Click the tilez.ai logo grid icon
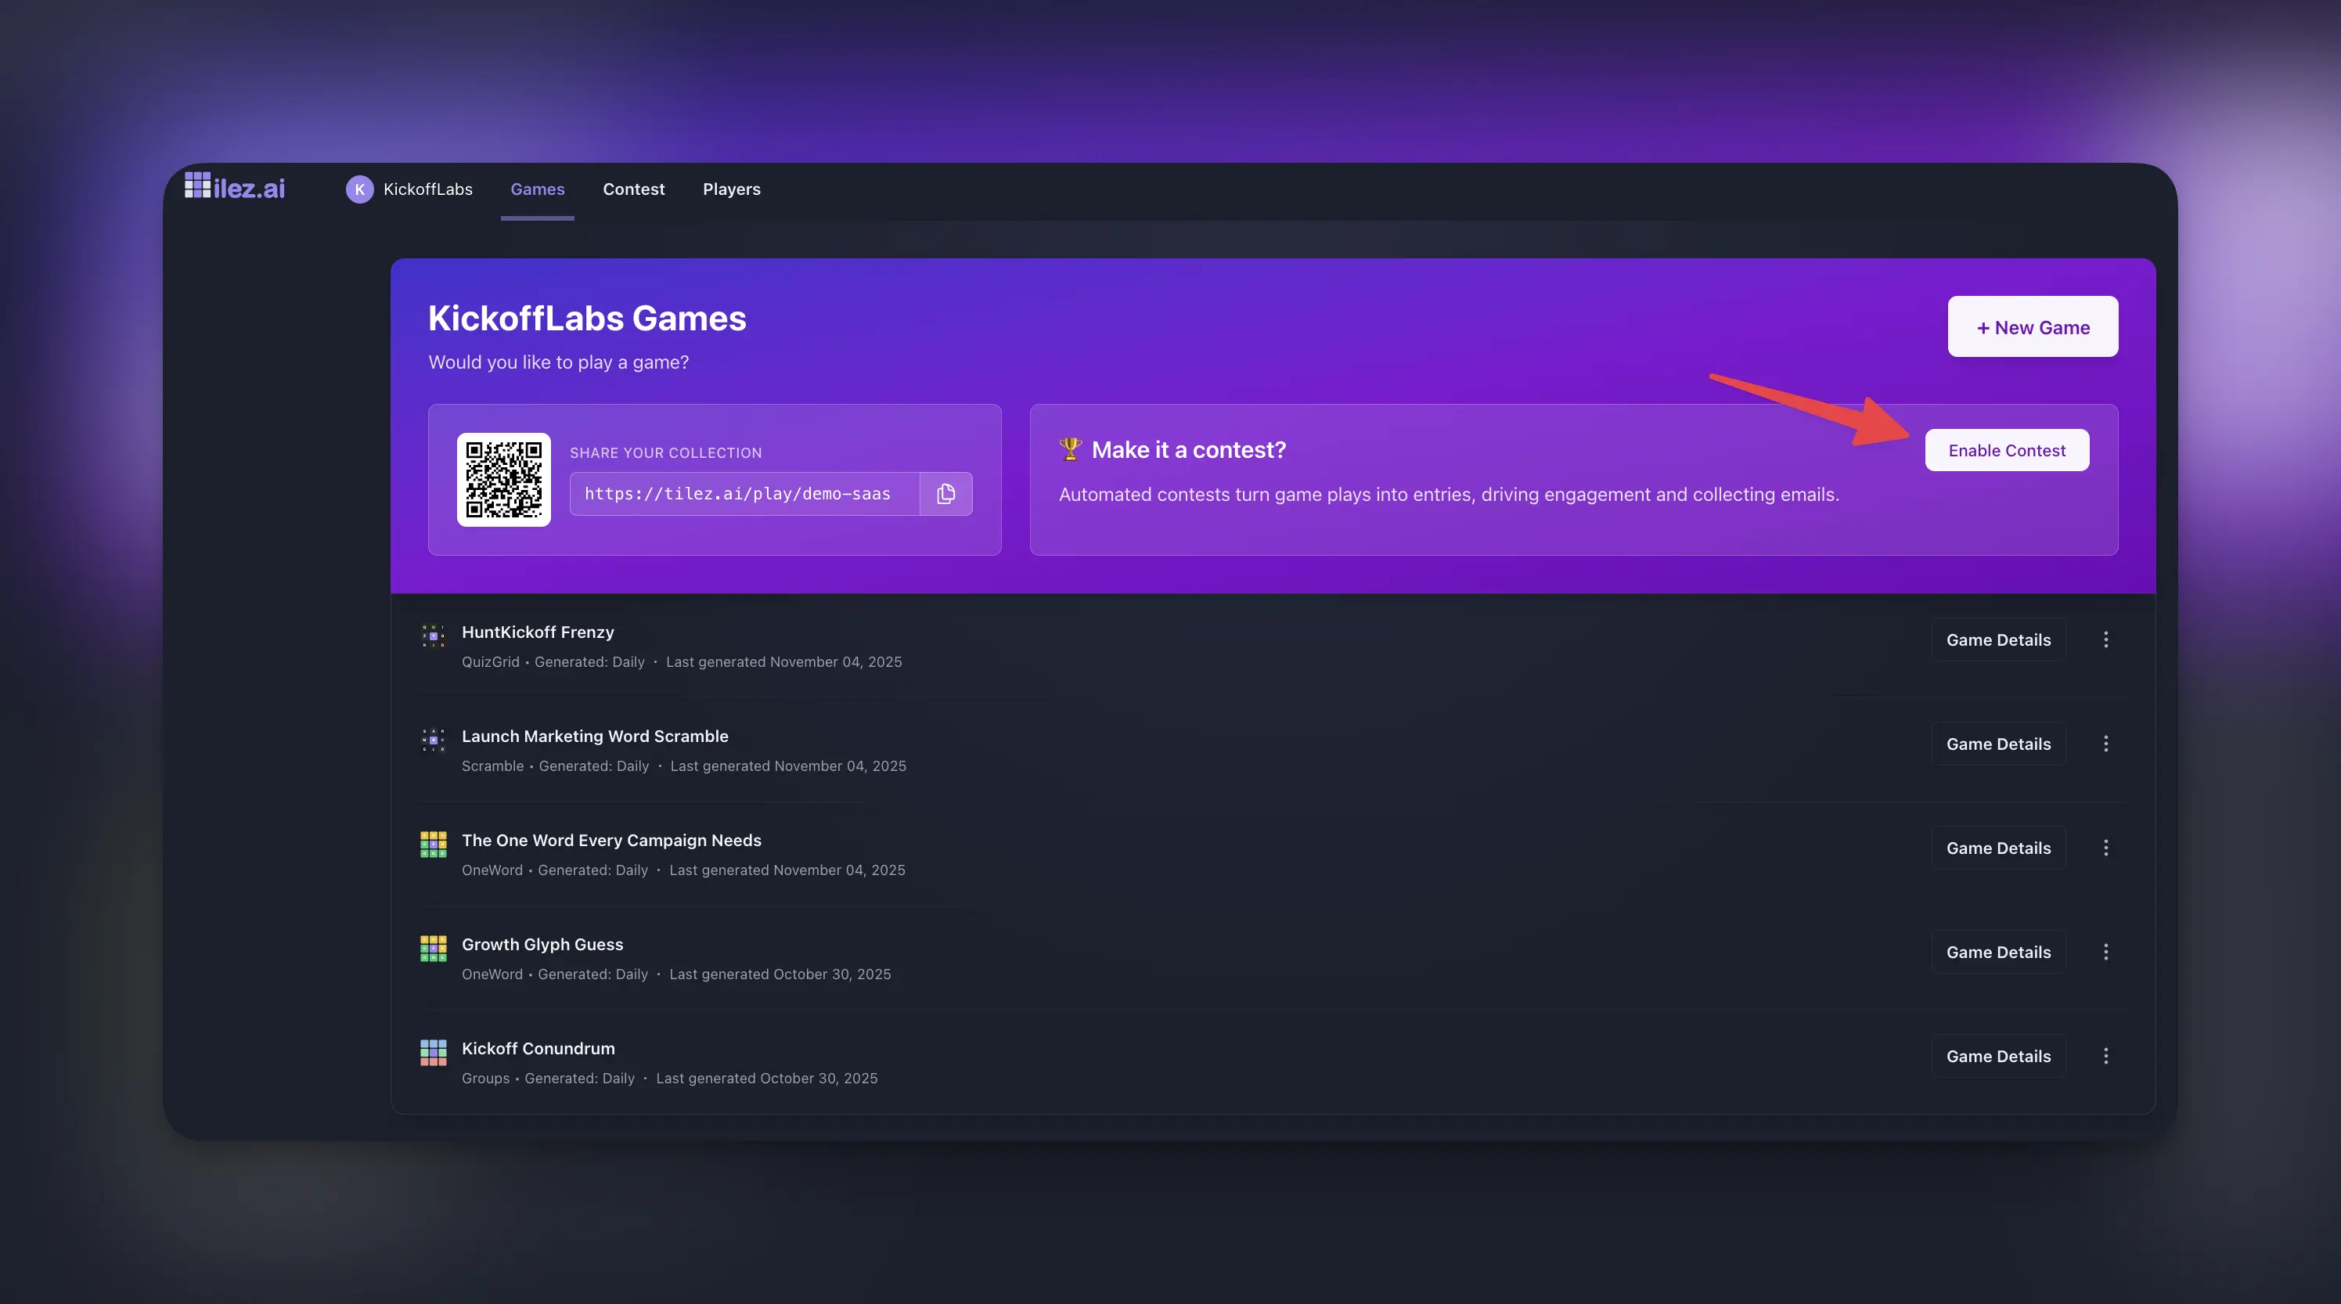2341x1304 pixels. tap(196, 187)
